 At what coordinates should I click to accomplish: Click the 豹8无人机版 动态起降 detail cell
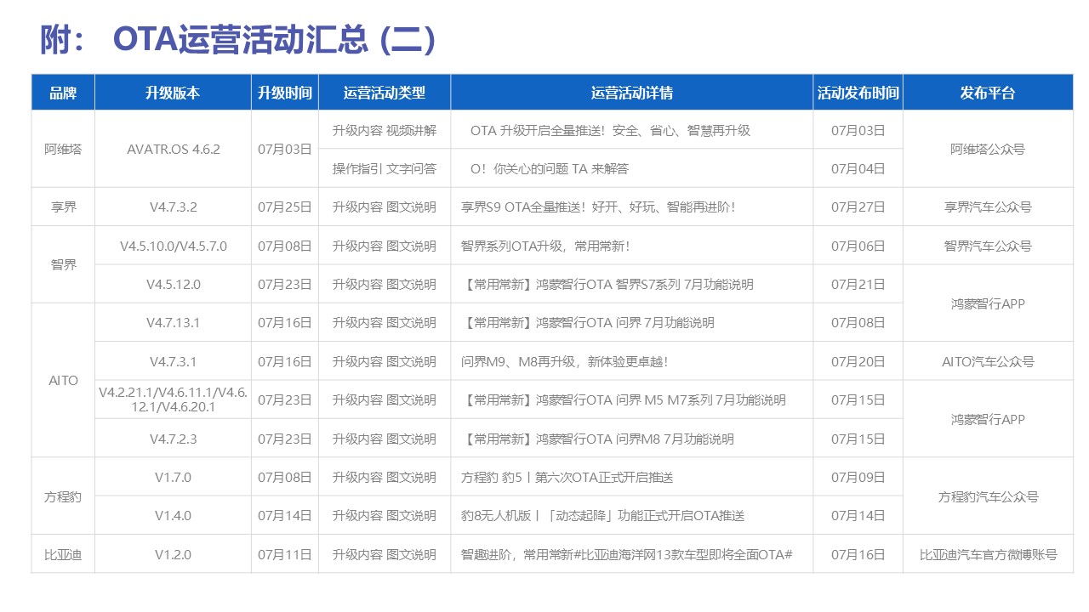tap(632, 515)
